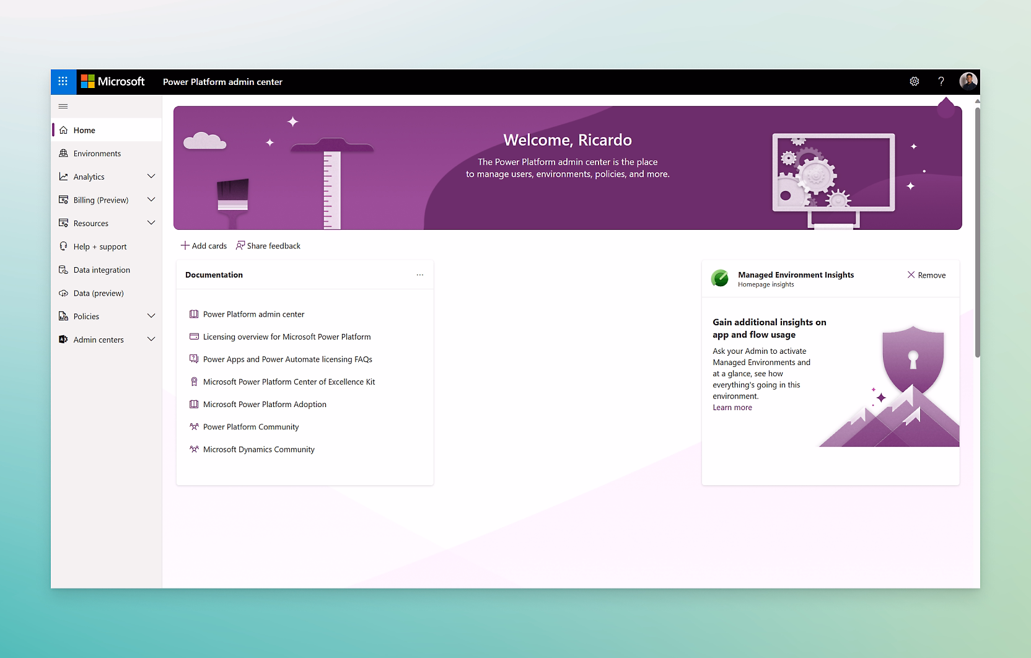Image resolution: width=1031 pixels, height=658 pixels.
Task: Open the Documentation card ellipsis options
Action: pos(420,274)
